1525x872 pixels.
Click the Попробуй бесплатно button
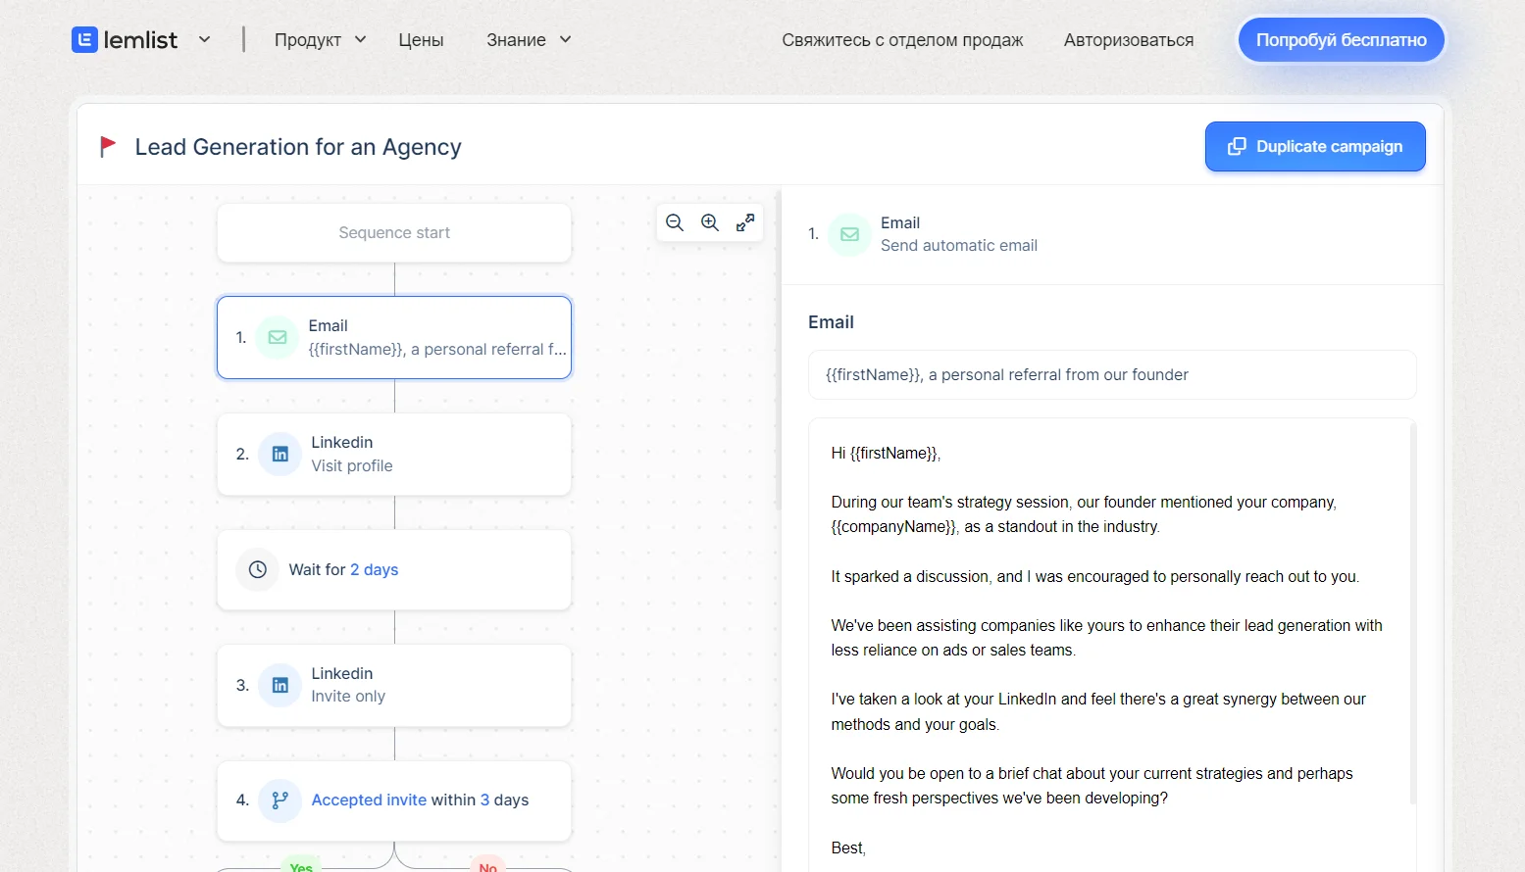tap(1341, 40)
